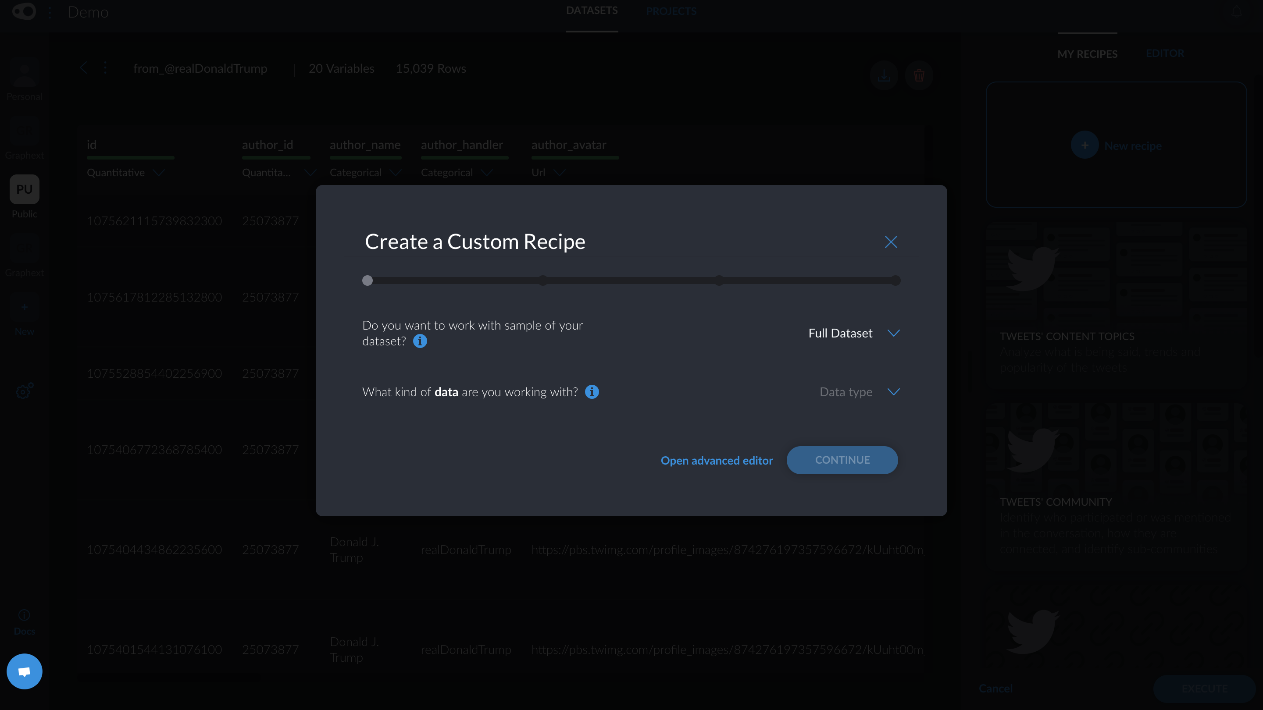Click the delete dataset trash icon
The image size is (1263, 710).
coord(919,75)
